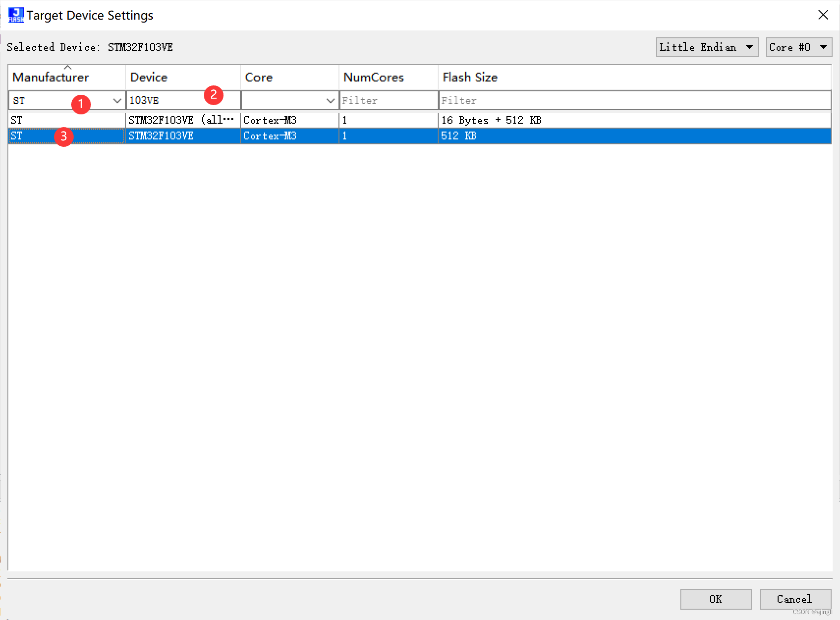Screen dimensions: 840x620
Task: Click the ST manufacturer cell in highlighted row
Action: click(x=67, y=136)
